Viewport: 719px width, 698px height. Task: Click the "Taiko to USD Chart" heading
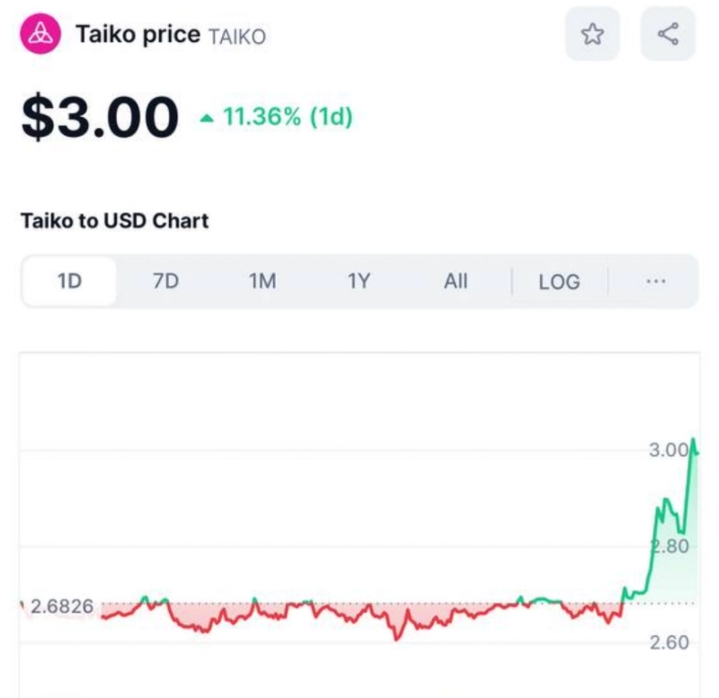click(x=114, y=220)
